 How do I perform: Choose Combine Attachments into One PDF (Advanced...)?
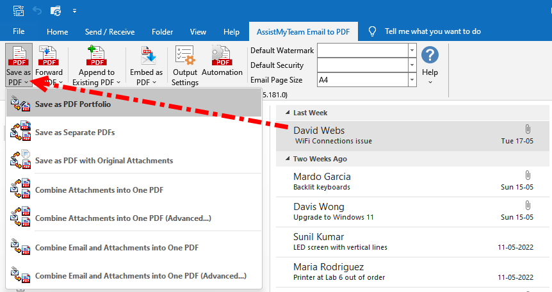134,218
